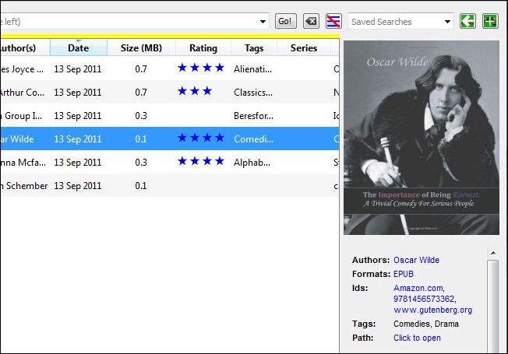This screenshot has width=508, height=354.
Task: Expand the search box history arrow
Action: pyautogui.click(x=263, y=22)
